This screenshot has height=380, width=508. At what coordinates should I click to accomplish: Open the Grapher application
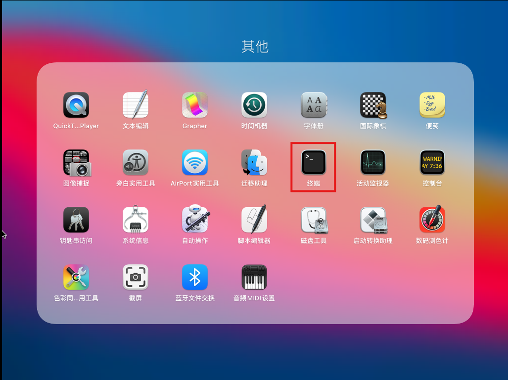(195, 105)
